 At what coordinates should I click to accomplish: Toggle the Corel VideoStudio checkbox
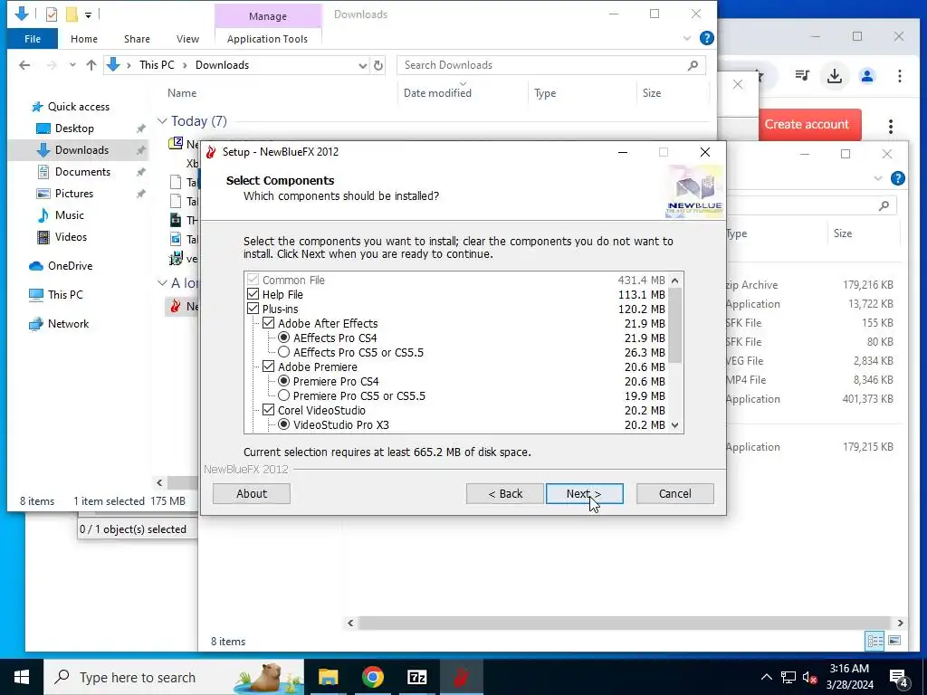click(x=268, y=410)
